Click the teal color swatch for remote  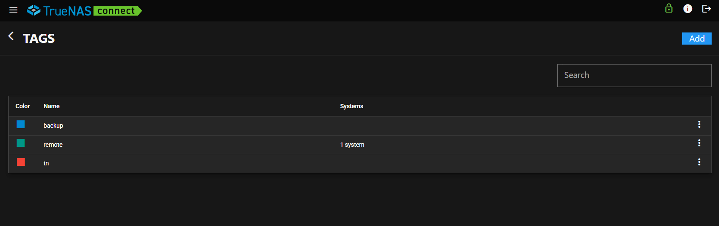21,143
